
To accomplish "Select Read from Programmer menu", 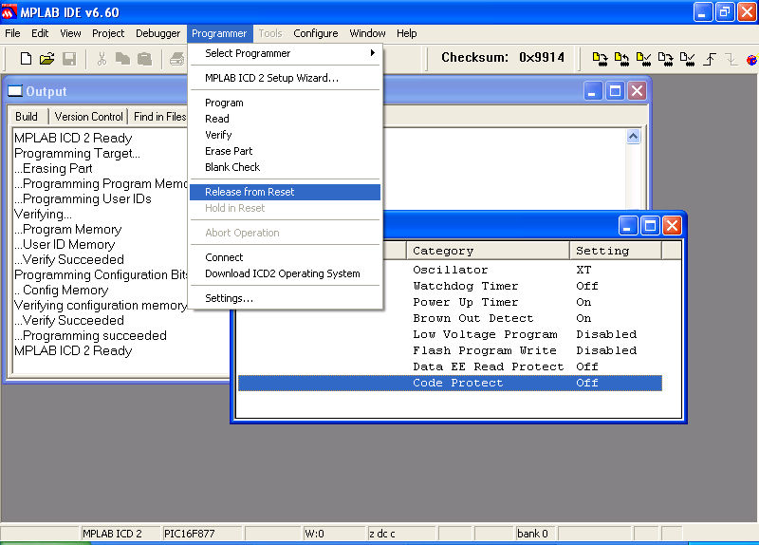I will click(x=286, y=119).
